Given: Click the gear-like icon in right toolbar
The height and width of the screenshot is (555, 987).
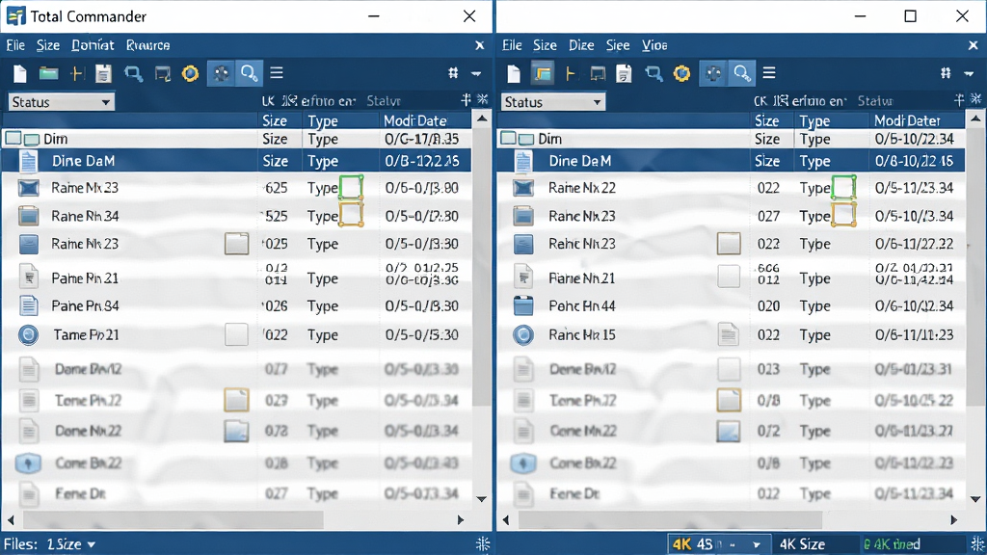Looking at the screenshot, I should pos(713,73).
